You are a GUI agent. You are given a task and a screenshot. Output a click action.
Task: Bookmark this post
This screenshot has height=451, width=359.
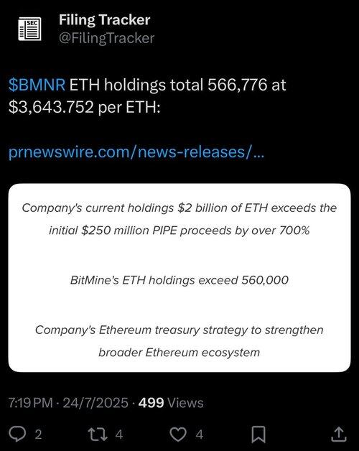[x=258, y=434]
